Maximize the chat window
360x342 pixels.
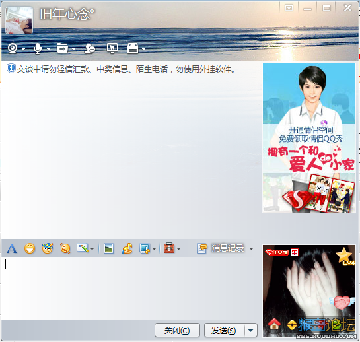[x=326, y=8]
